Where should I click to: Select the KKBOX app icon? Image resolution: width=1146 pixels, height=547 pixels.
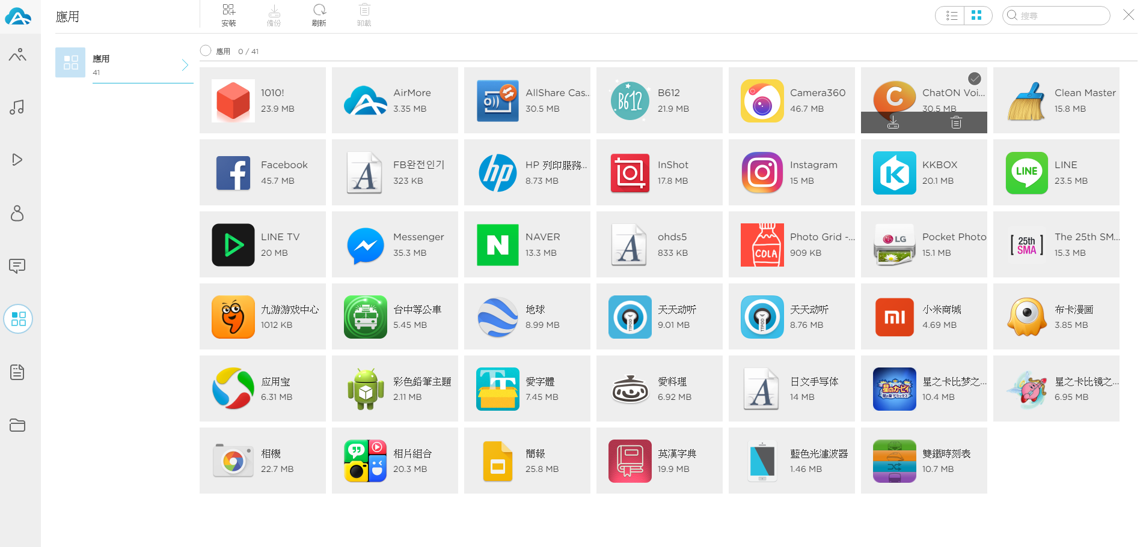(895, 173)
